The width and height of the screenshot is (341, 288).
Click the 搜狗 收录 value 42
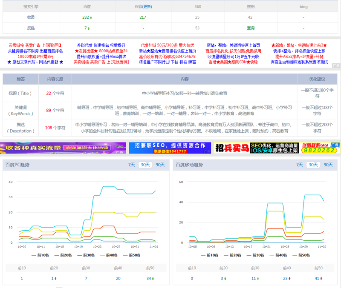[250, 17]
